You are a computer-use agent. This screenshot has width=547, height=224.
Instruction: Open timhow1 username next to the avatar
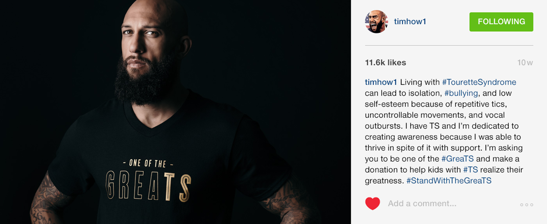click(x=410, y=22)
